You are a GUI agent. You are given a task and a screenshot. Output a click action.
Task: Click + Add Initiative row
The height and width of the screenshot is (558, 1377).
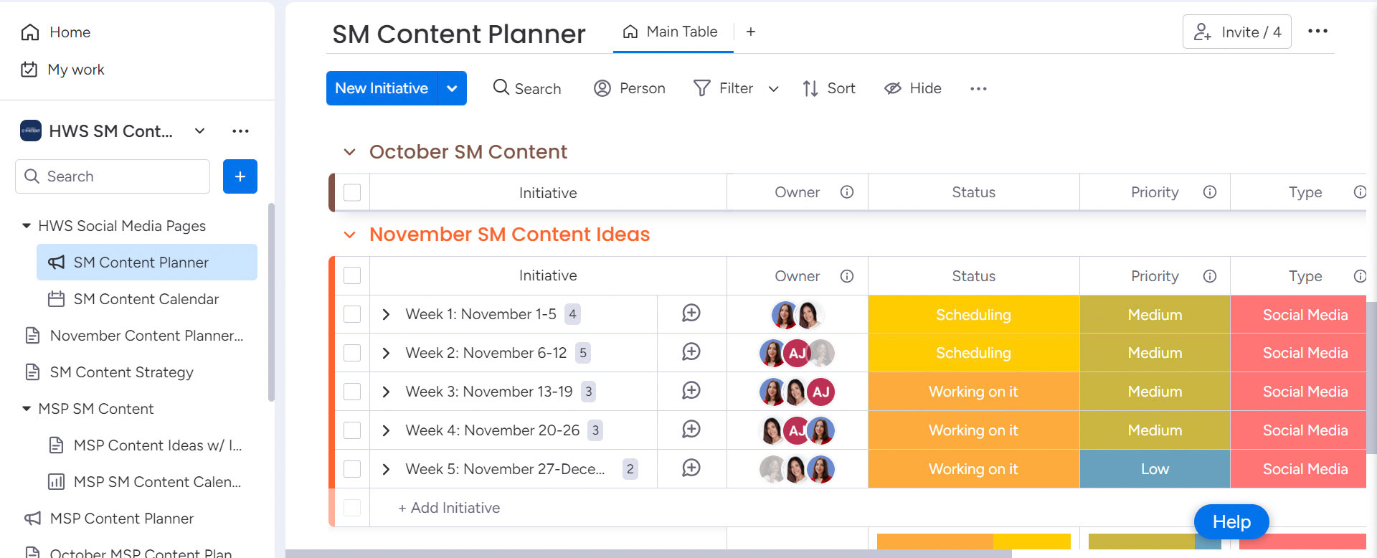[x=449, y=508]
